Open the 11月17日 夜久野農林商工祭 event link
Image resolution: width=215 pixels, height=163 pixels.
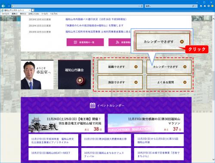pyautogui.click(x=106, y=140)
